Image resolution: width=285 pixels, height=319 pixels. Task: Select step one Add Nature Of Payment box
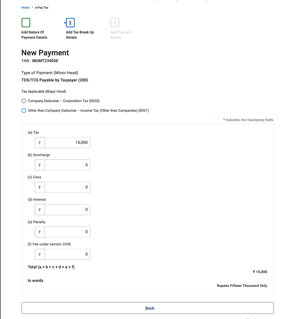point(26,22)
